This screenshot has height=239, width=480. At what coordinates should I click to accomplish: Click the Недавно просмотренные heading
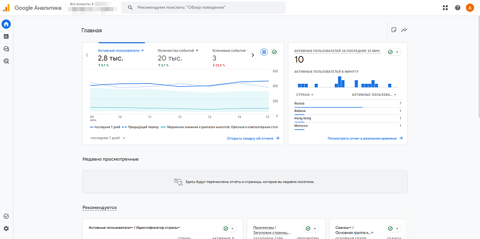[110, 159]
